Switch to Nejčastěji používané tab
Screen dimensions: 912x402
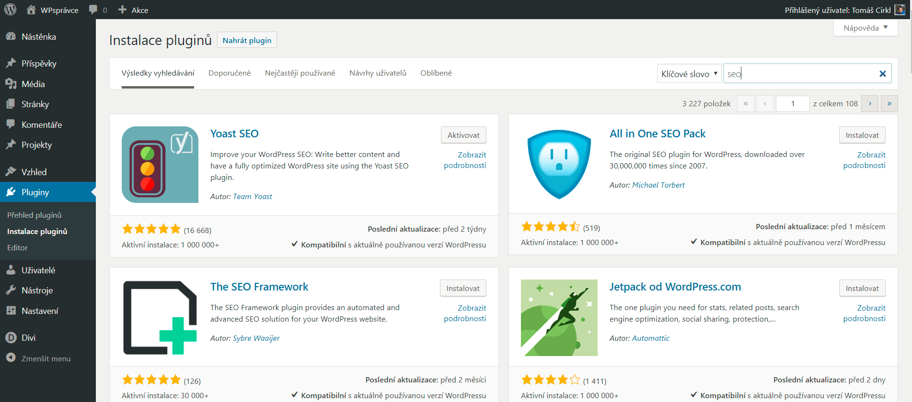tap(300, 73)
